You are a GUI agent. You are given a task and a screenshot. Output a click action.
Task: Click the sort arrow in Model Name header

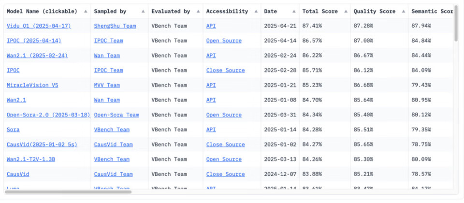pyautogui.click(x=86, y=11)
